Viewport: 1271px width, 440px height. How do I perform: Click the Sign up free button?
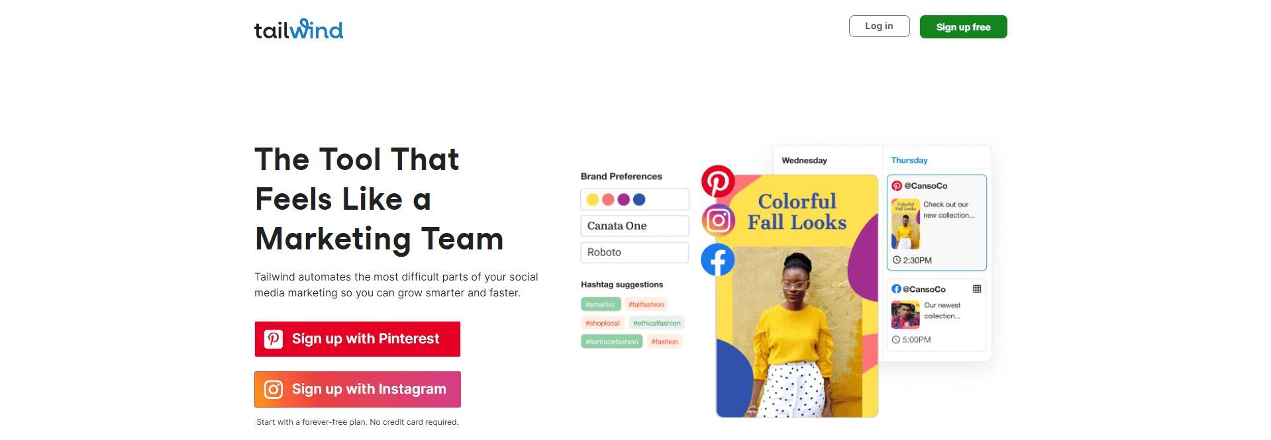[963, 26]
